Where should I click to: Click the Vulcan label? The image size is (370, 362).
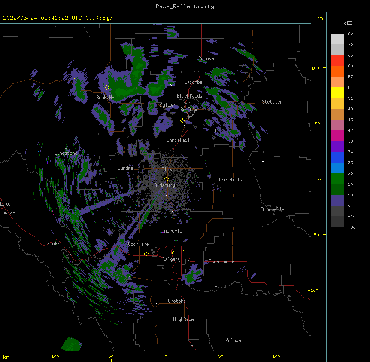[233, 341]
